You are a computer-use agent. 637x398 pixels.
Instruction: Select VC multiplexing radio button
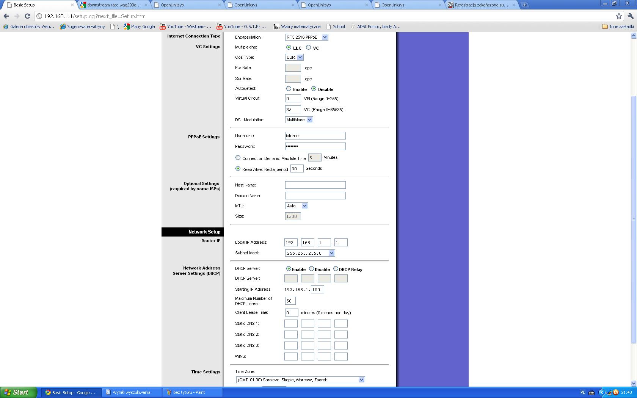click(309, 47)
